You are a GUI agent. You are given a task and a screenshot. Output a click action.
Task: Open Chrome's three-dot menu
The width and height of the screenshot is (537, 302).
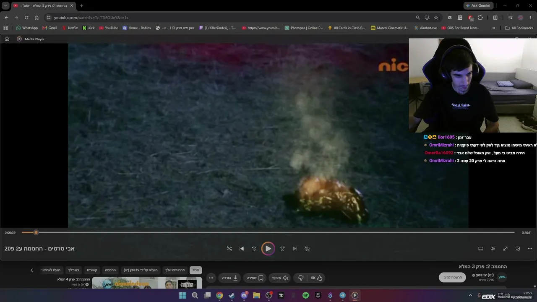[x=531, y=18]
